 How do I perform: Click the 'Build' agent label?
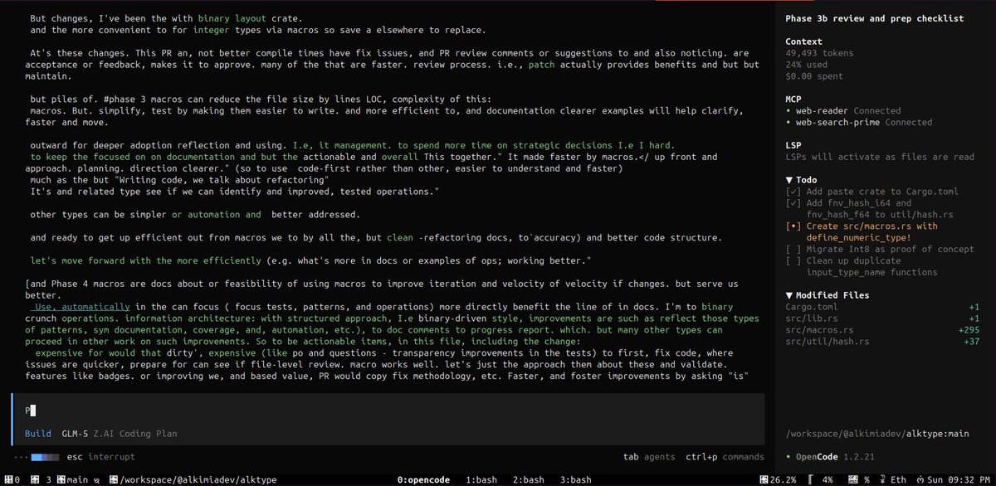point(38,434)
